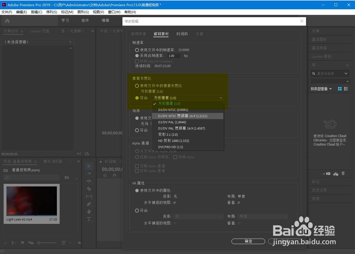Click the timeline snap magnet icon
Viewport: 355px width, 254px height.
click(114, 175)
